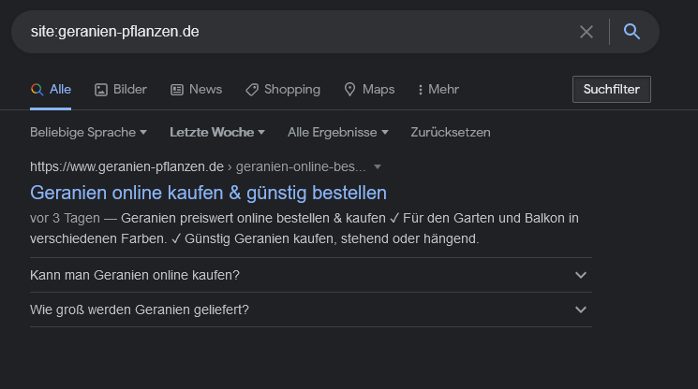The height and width of the screenshot is (389, 698).
Task: Click the Bilder image icon
Action: (101, 90)
